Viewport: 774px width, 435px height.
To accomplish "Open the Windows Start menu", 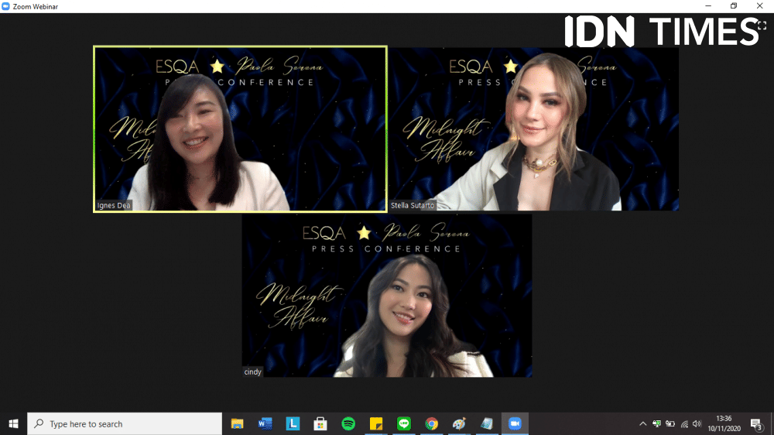I will [13, 423].
